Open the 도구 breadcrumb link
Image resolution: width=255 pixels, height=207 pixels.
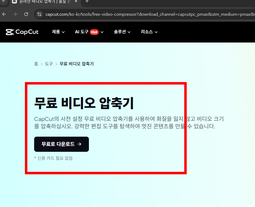click(x=49, y=64)
